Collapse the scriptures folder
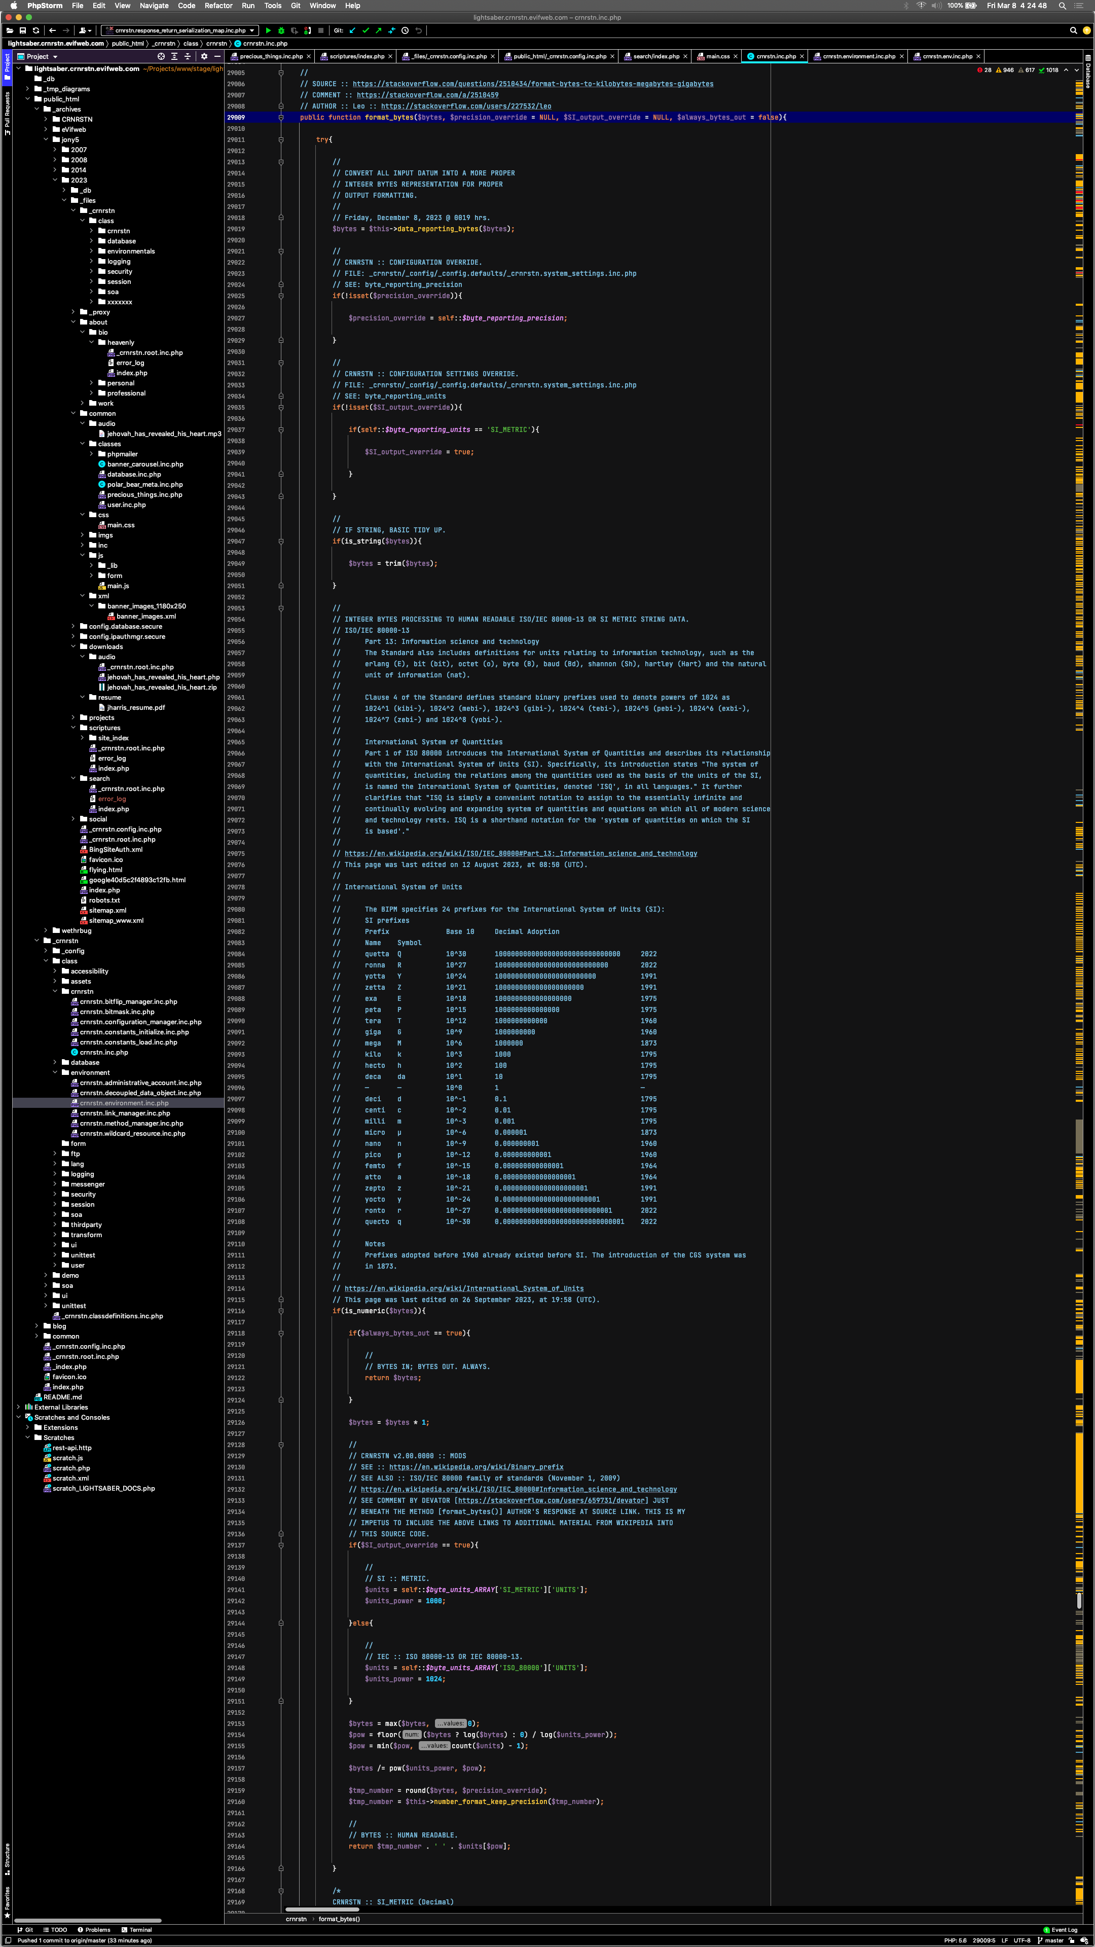 (74, 728)
